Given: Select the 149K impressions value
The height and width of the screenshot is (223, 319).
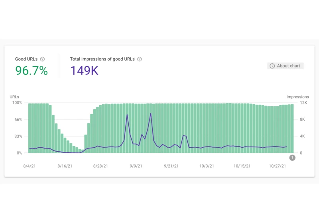Looking at the screenshot, I should point(85,70).
